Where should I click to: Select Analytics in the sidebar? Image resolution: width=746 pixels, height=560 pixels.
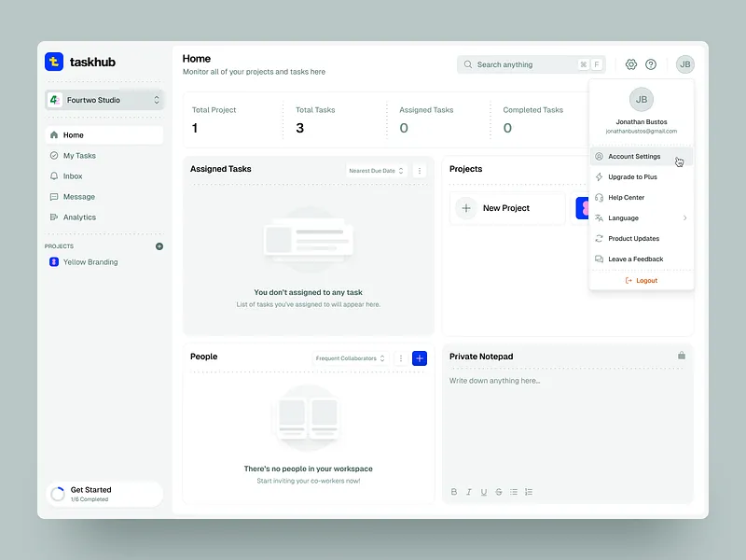click(x=76, y=217)
